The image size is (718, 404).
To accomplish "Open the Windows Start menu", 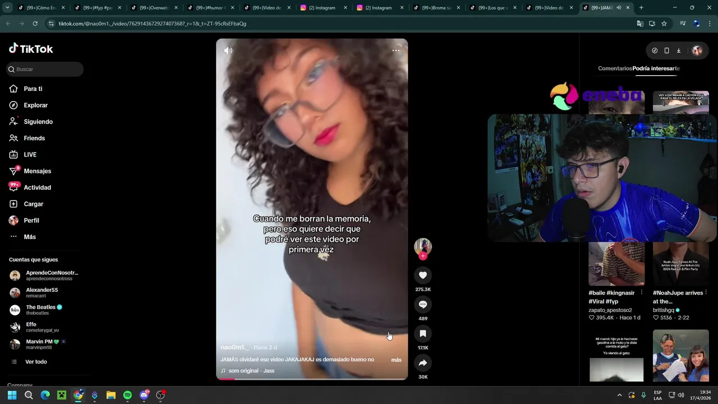I will click(x=12, y=395).
